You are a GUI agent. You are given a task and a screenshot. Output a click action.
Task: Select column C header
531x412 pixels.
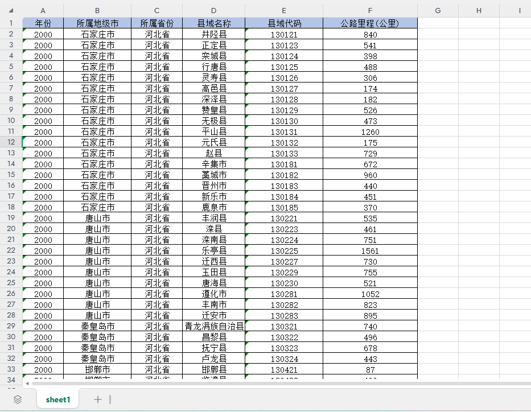(157, 10)
